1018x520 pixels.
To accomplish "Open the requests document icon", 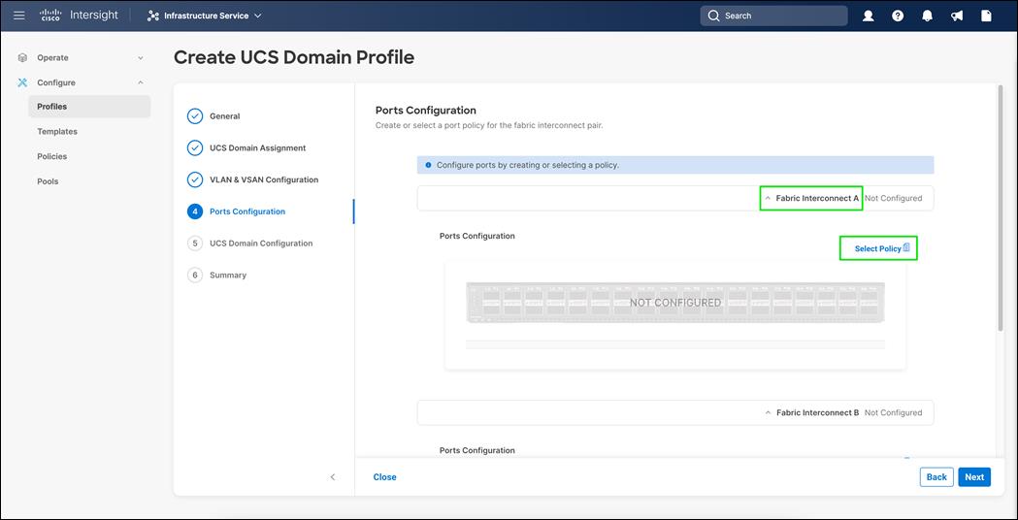I will 986,16.
